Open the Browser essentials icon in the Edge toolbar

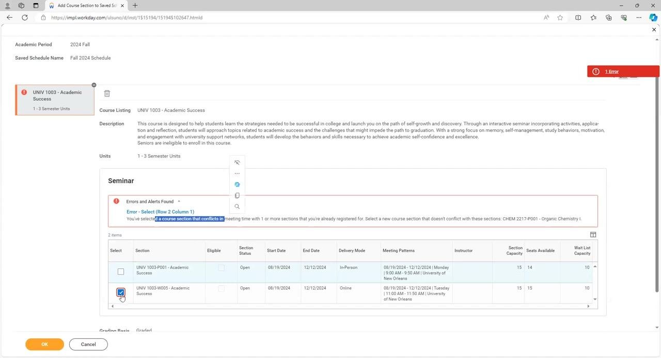[x=624, y=18]
